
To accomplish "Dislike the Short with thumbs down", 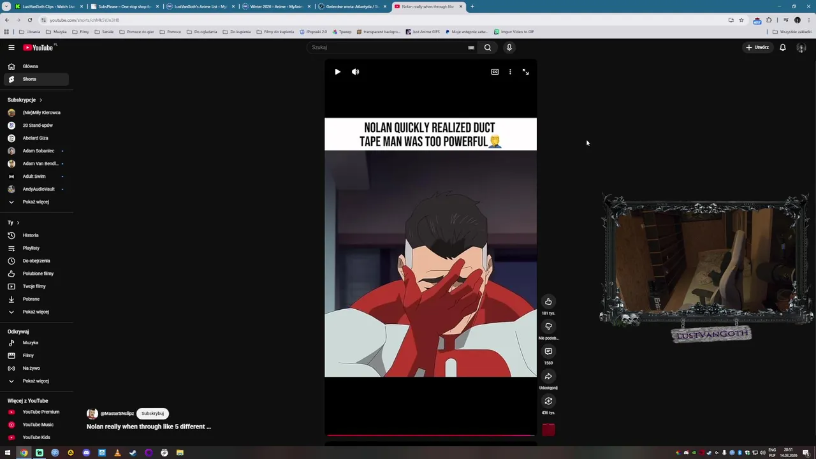I will tap(548, 326).
